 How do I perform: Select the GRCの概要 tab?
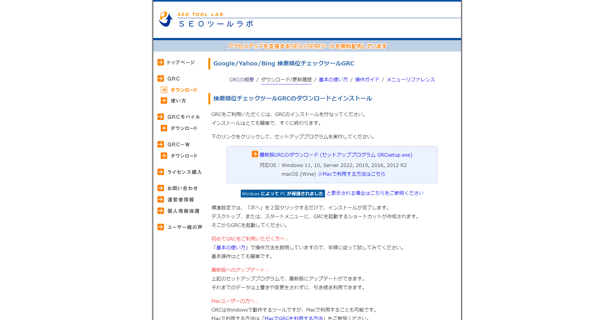(241, 80)
